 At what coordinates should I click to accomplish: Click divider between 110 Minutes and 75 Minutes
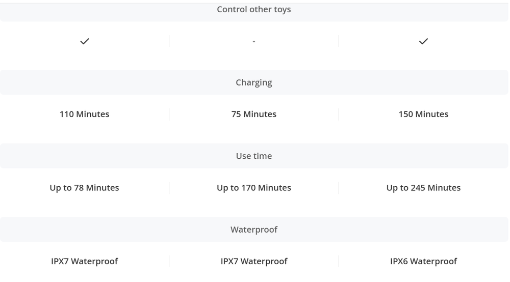pyautogui.click(x=169, y=115)
